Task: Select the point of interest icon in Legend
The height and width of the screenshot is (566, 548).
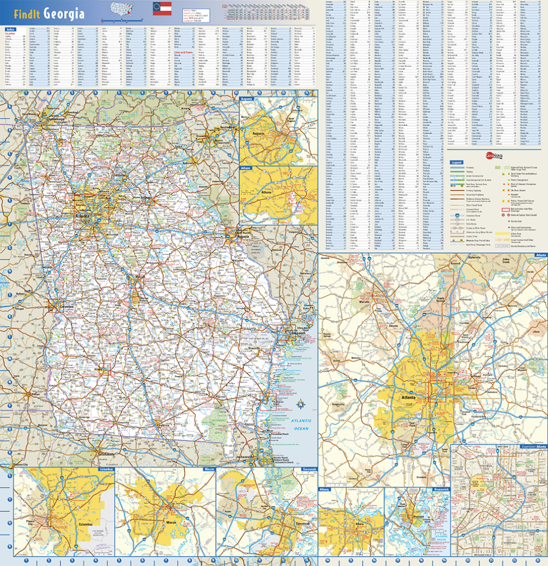Action: 504,185
